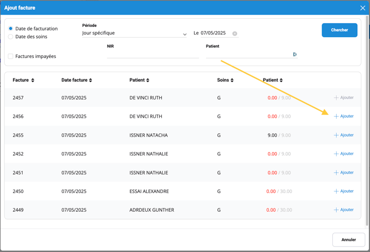The height and width of the screenshot is (252, 370).
Task: Sort the table by Soins column
Action: click(x=225, y=81)
